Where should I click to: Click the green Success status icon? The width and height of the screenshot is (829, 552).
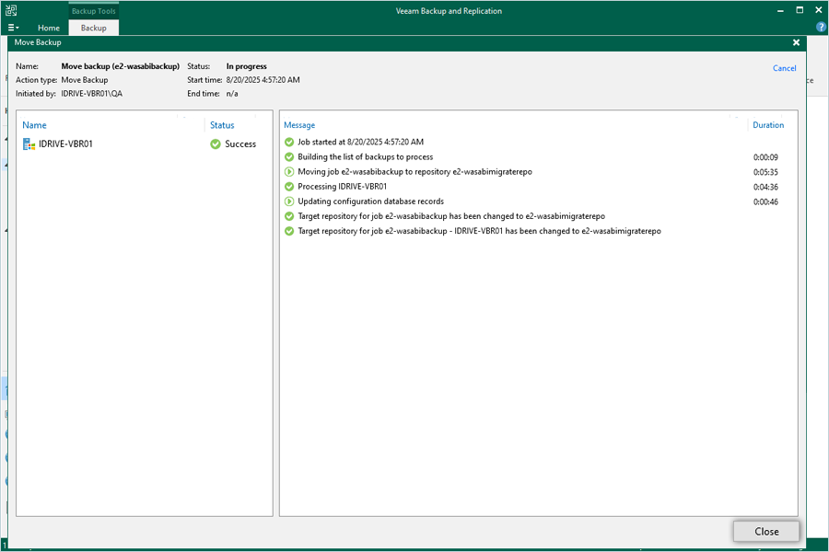[216, 144]
